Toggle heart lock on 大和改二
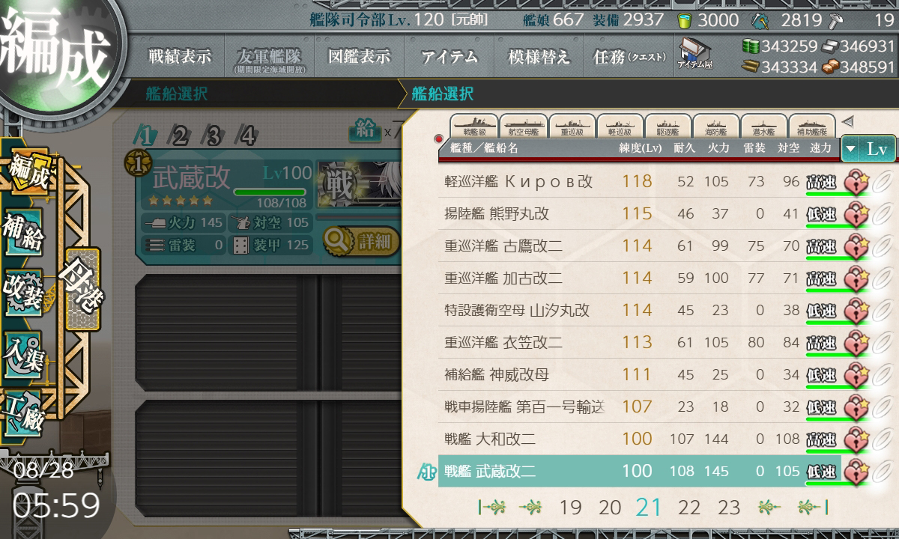899x539 pixels. click(856, 439)
